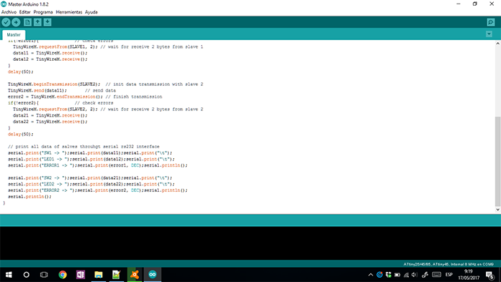Open the touch keyboard tray icon
This screenshot has height=282, width=501.
(x=437, y=275)
